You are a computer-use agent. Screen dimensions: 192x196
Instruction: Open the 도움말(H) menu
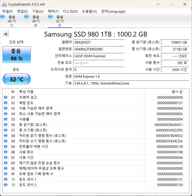click(89, 11)
